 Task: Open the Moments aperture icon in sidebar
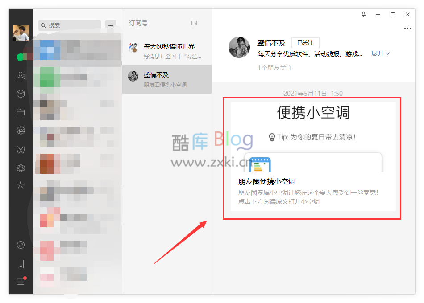tap(21, 130)
